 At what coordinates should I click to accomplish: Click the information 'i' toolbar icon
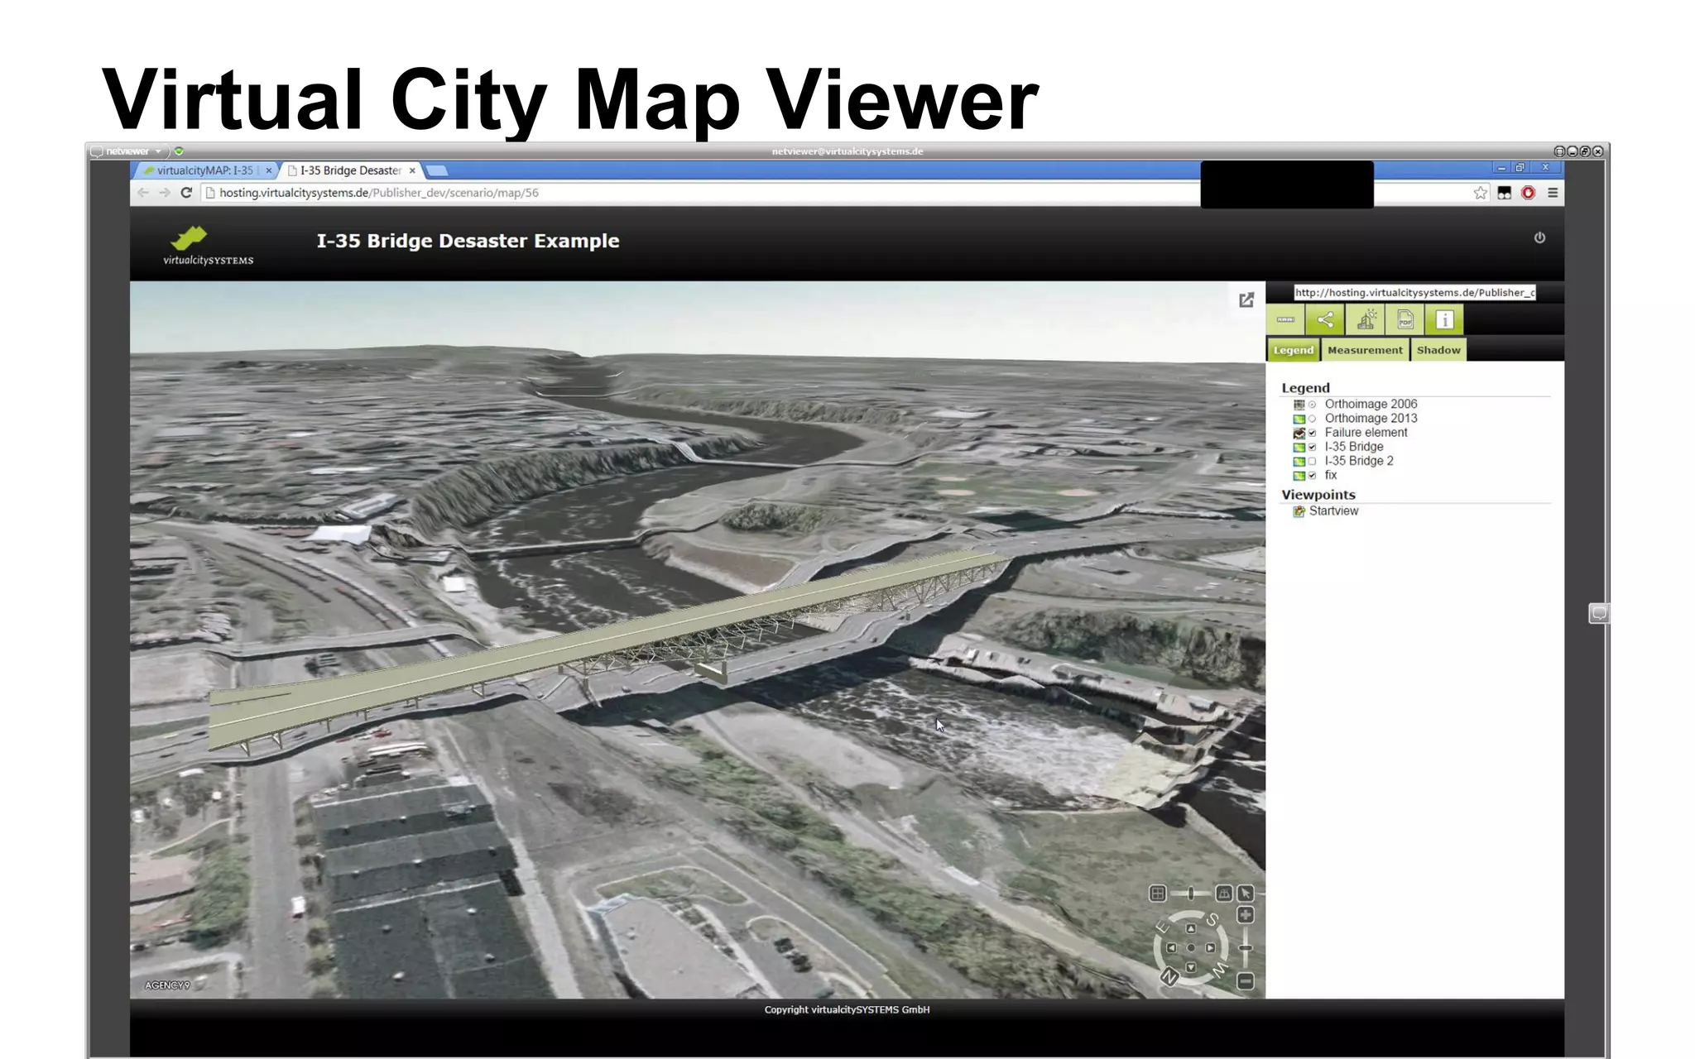pyautogui.click(x=1444, y=319)
